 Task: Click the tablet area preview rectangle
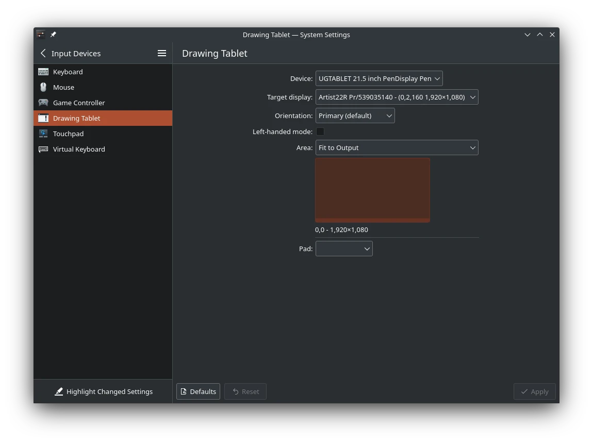click(x=372, y=190)
